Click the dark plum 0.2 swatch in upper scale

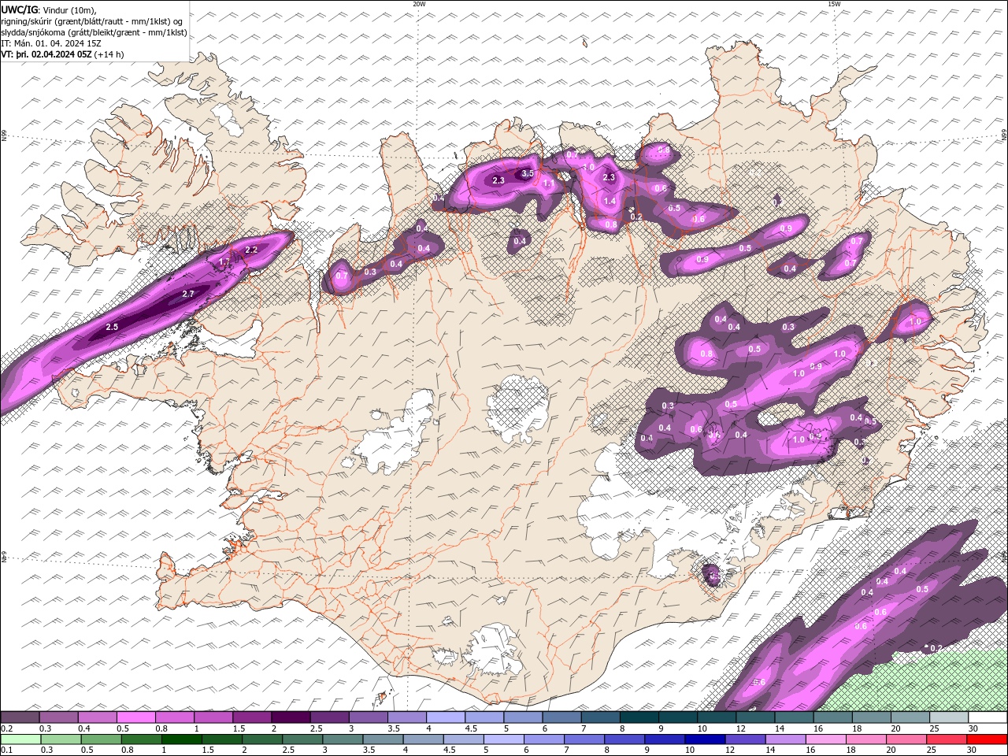20,717
